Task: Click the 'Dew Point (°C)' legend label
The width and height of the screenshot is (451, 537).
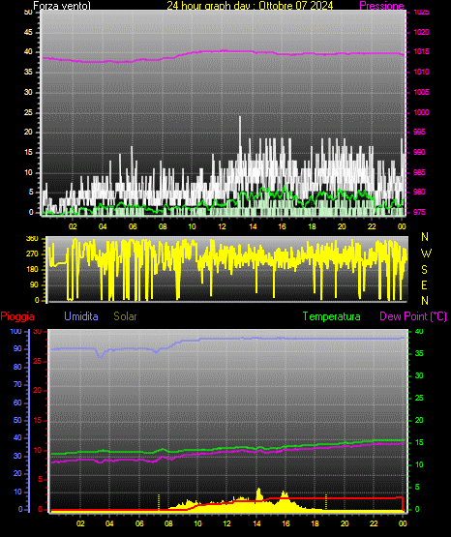Action: pyautogui.click(x=413, y=316)
